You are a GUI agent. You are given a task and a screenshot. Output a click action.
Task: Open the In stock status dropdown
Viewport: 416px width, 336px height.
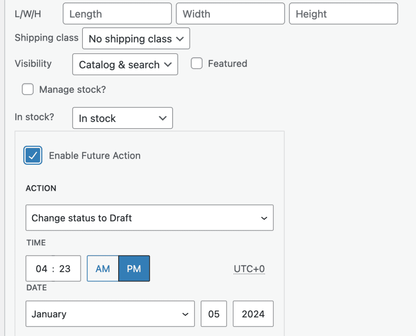(122, 118)
